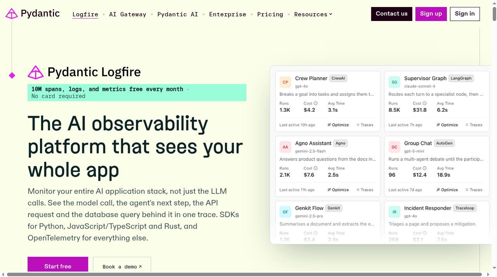
Task: Click the GF avatar of Genkit Flow
Action: [x=285, y=212]
